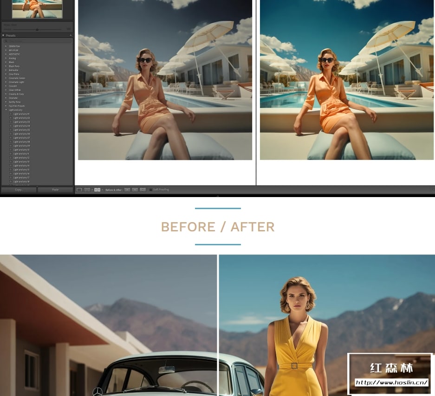Select the Fuji Film Presets group

[17, 106]
